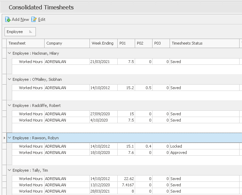The image size is (242, 195).
Task: Click the Edit pencil icon
Action: pos(34,19)
